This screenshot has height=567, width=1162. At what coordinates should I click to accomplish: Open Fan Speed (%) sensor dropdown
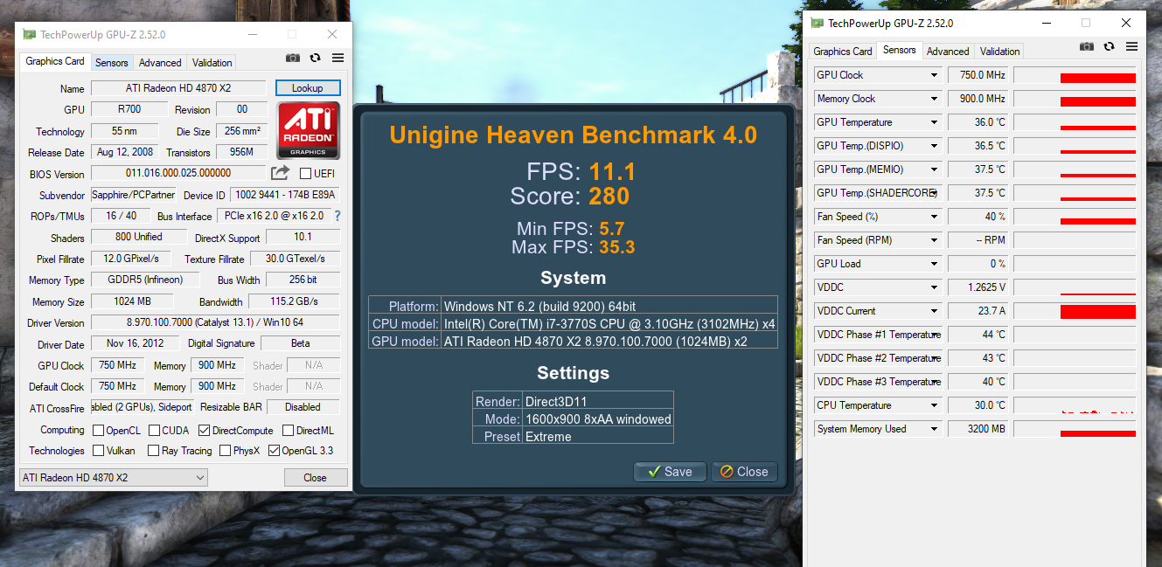click(x=934, y=217)
